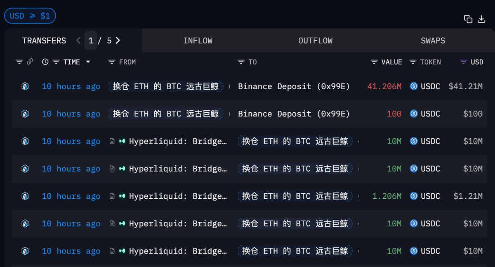Screen dimensions: 495x267
Task: Open Binance Deposit address in 41.206M row
Action: click(294, 86)
